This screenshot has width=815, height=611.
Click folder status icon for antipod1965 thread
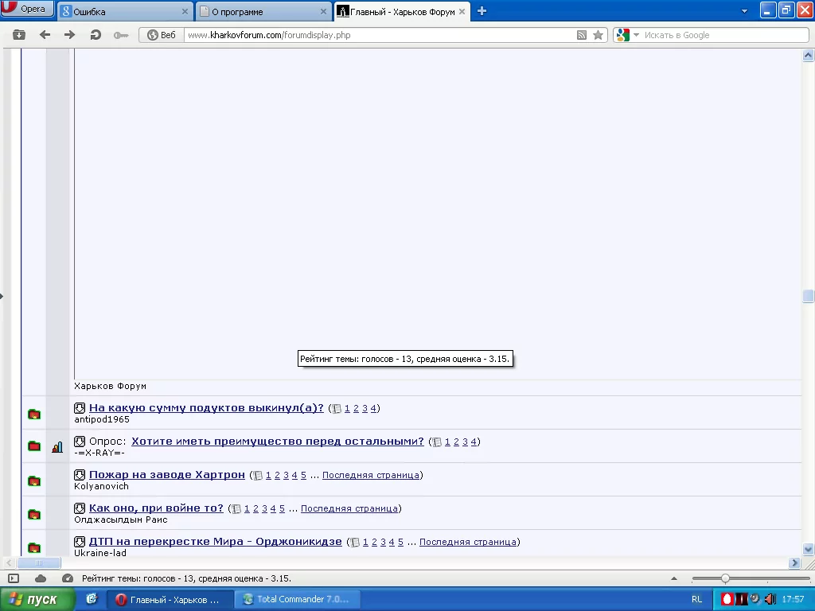click(x=34, y=414)
